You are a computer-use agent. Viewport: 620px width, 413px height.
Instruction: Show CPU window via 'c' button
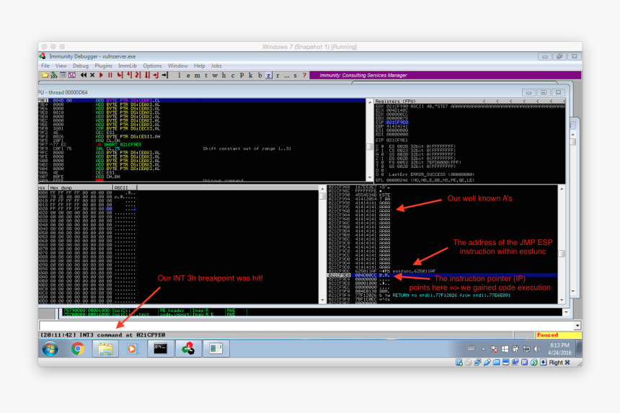(232, 75)
